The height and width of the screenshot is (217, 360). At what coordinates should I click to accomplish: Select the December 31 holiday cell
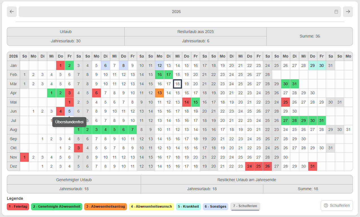[312, 166]
